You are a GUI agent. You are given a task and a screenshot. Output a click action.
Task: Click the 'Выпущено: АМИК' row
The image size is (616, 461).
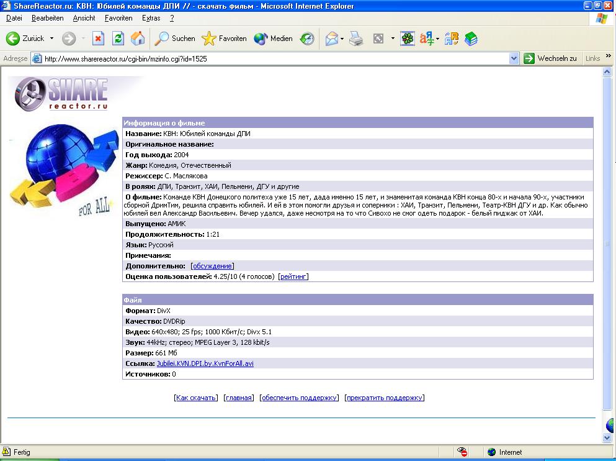[357, 224]
